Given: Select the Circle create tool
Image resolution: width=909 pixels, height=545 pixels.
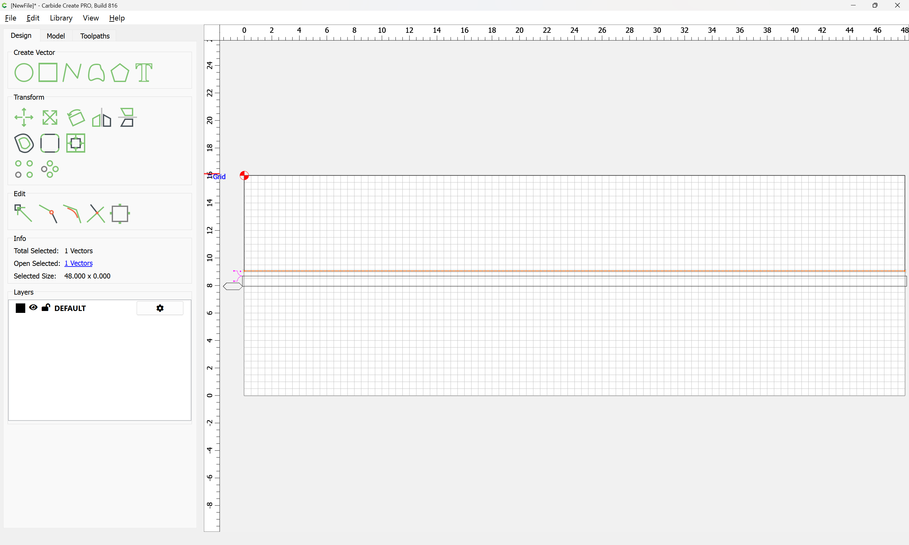Looking at the screenshot, I should pos(24,72).
